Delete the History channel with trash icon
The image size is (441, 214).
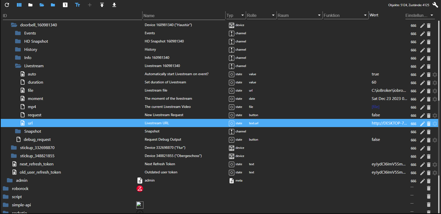click(429, 50)
